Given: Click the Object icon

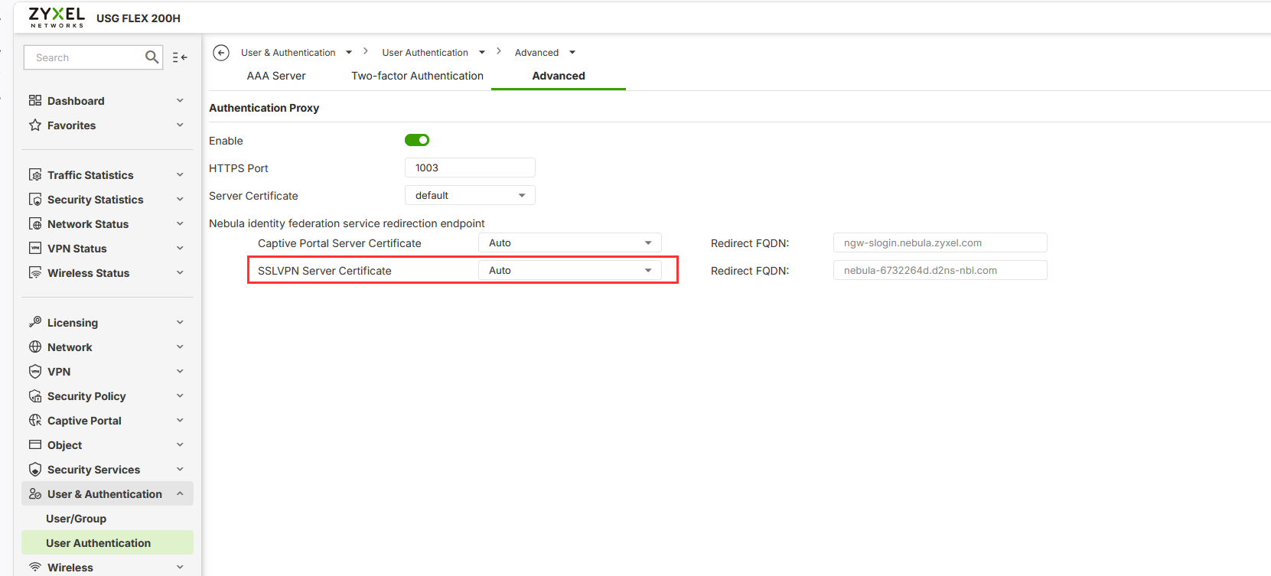Looking at the screenshot, I should (35, 444).
